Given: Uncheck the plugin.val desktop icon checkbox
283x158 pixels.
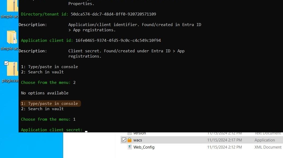Looking at the screenshot, I should (x=6, y=63).
